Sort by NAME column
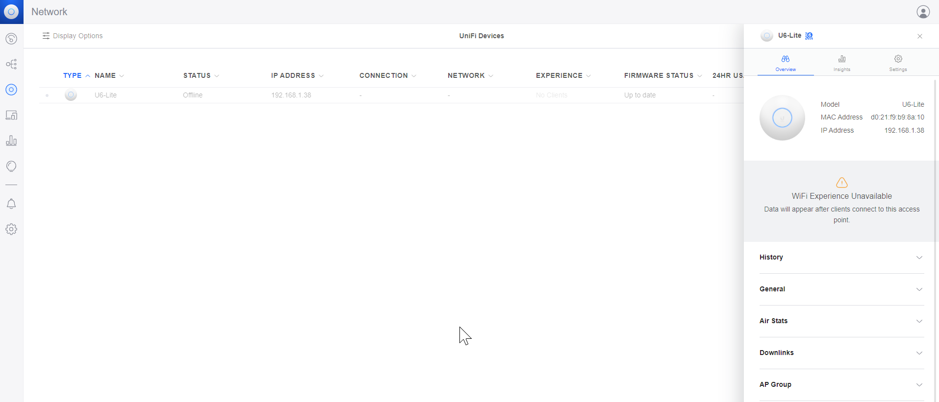The width and height of the screenshot is (939, 402). [x=109, y=75]
